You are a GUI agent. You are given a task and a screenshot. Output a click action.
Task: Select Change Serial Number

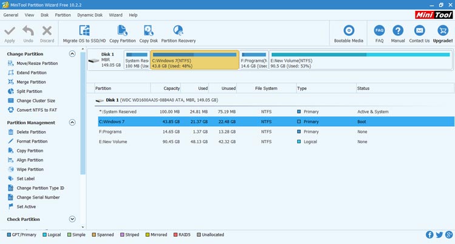click(x=33, y=197)
